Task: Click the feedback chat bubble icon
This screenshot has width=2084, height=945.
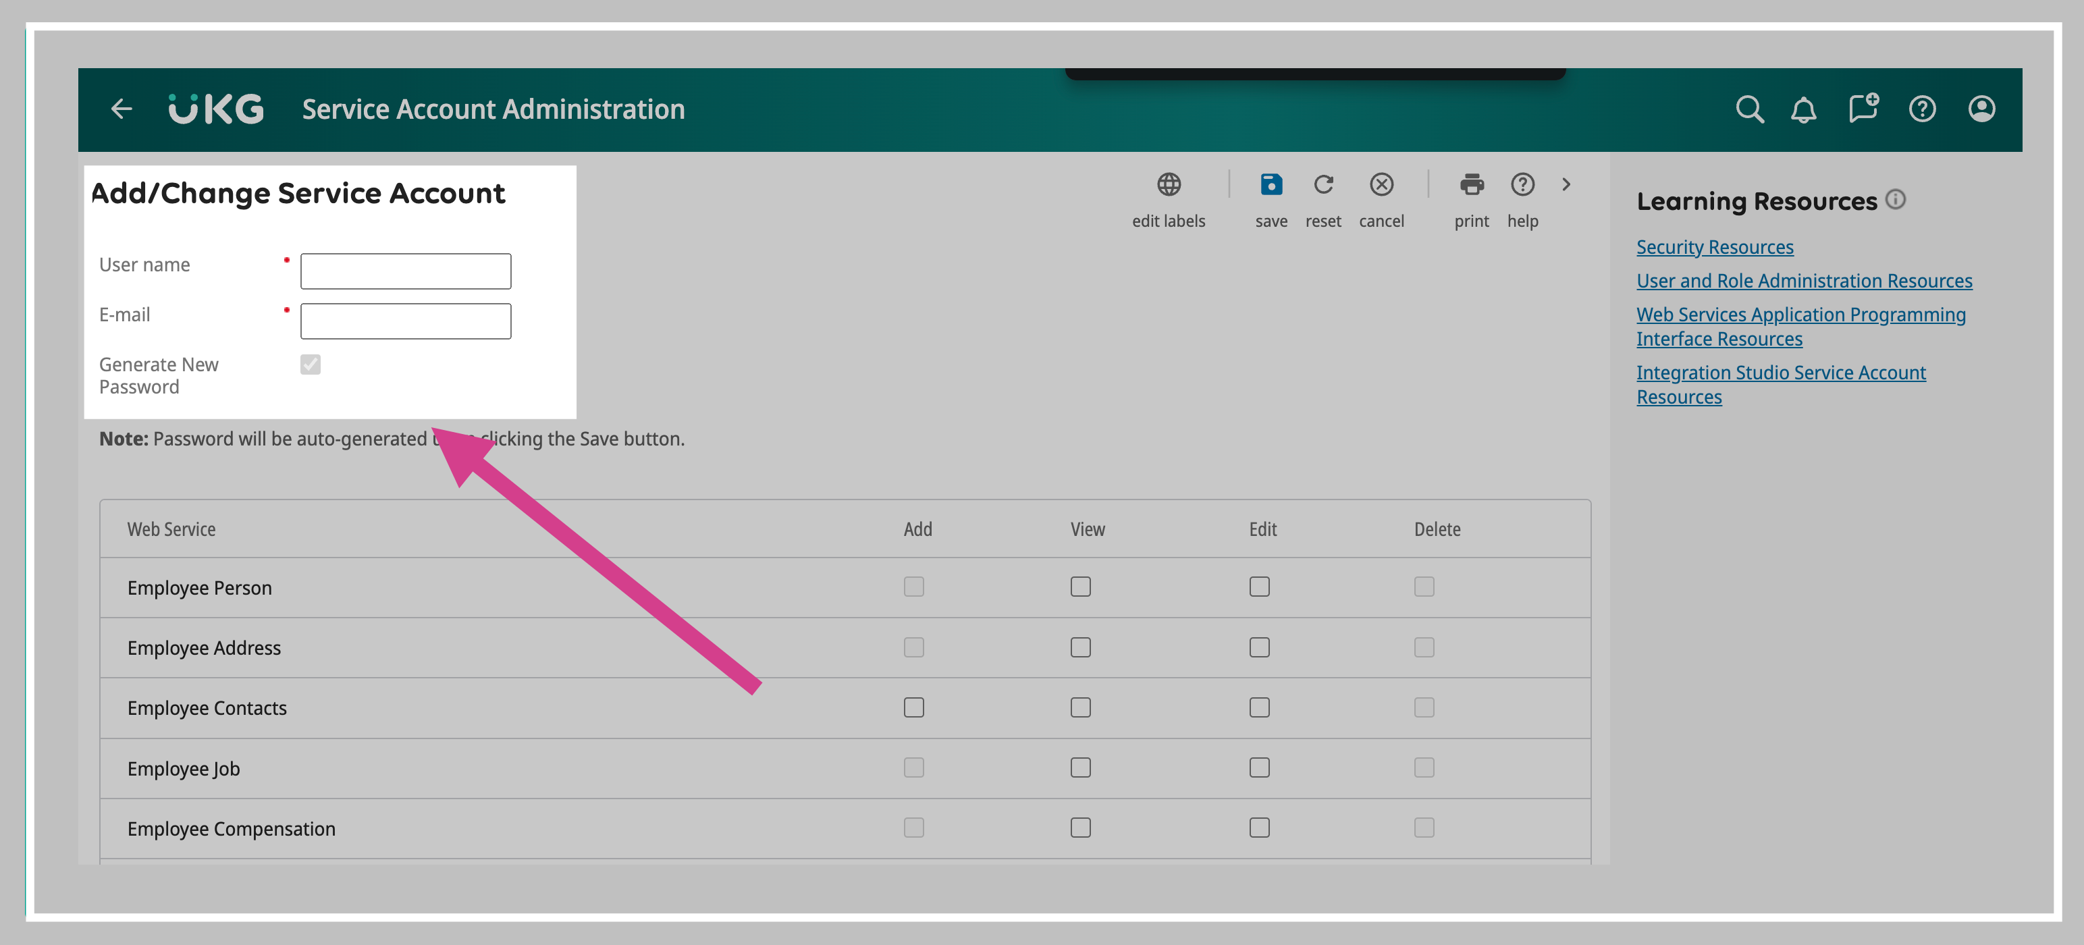Action: coord(1863,107)
